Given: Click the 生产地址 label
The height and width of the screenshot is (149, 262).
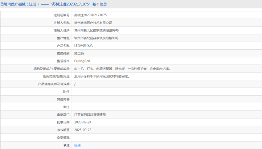Looking at the screenshot, I should click(x=63, y=38).
